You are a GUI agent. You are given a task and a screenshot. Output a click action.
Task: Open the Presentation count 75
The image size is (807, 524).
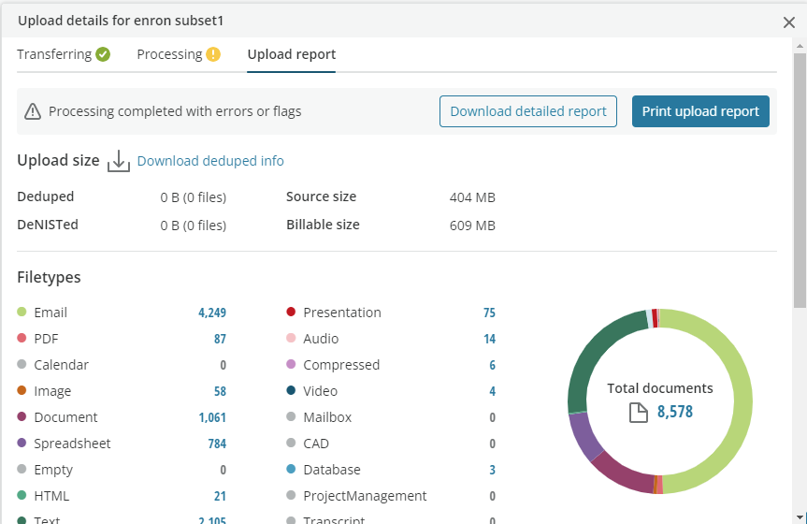489,313
